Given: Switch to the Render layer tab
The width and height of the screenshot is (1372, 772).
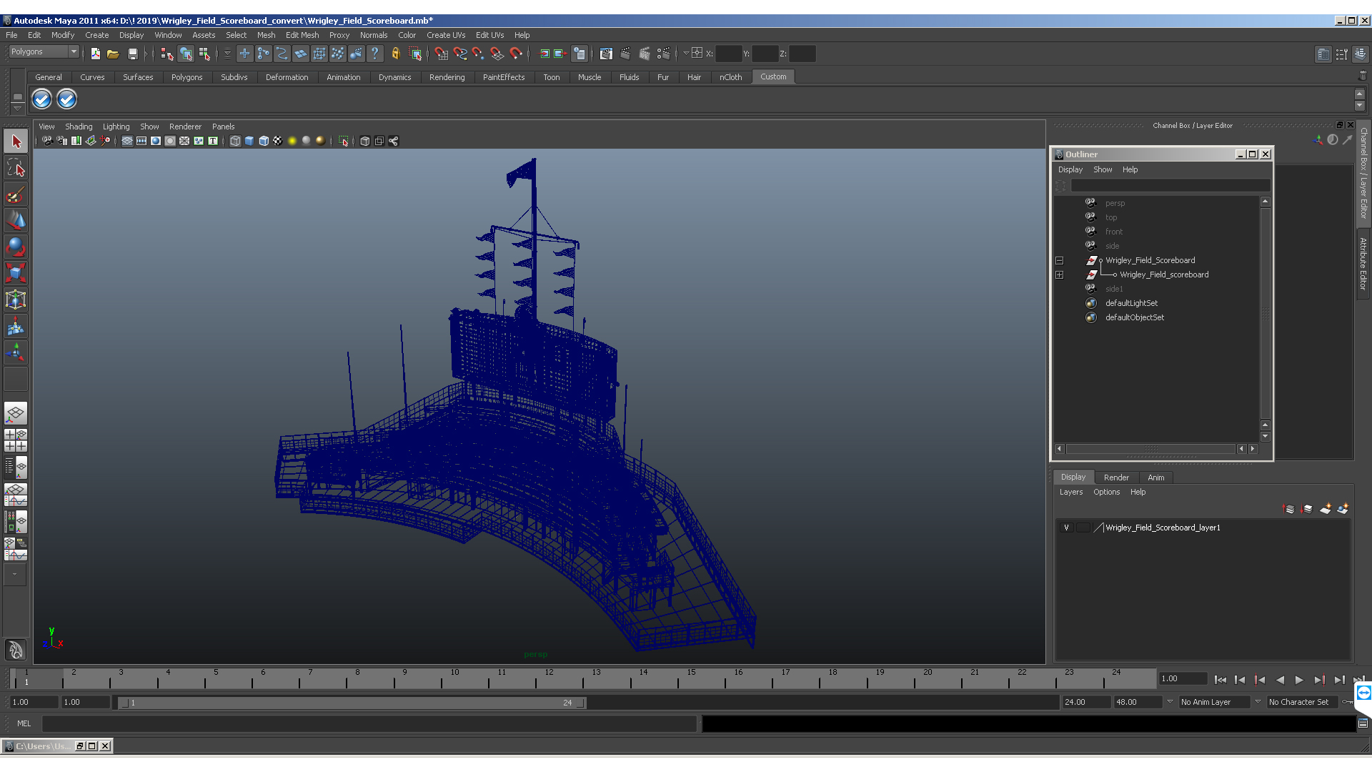Looking at the screenshot, I should click(1116, 477).
